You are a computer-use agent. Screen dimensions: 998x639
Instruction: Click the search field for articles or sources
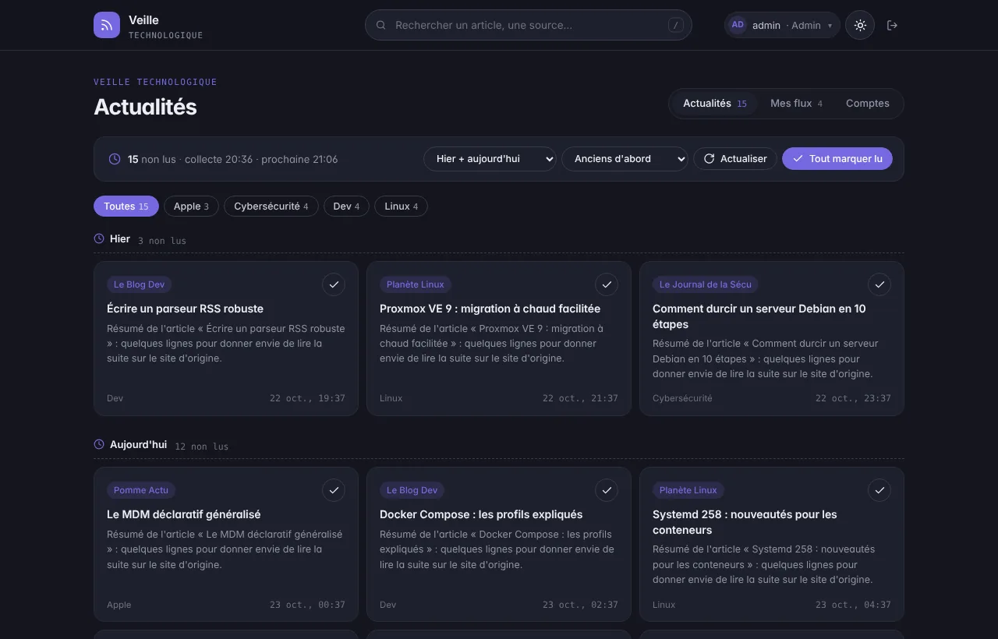click(x=529, y=25)
